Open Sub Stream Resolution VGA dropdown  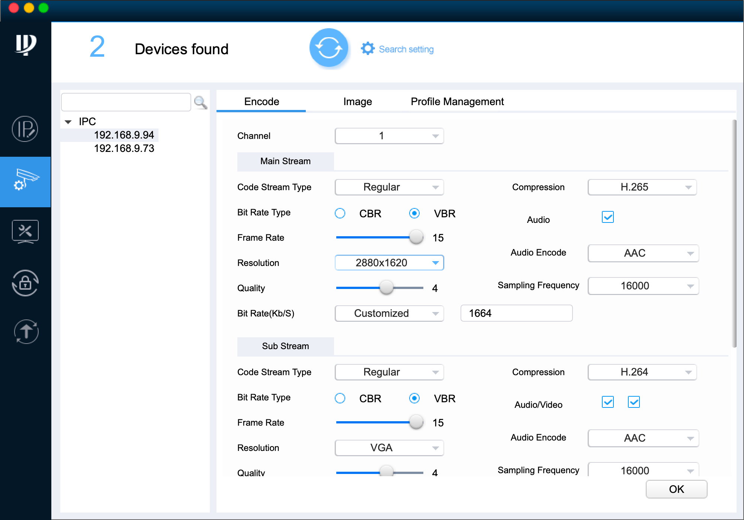389,448
